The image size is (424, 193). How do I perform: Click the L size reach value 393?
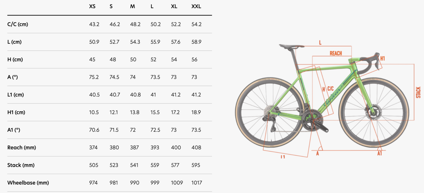(155, 148)
